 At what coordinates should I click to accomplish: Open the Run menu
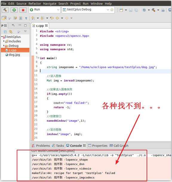pos(86,4)
